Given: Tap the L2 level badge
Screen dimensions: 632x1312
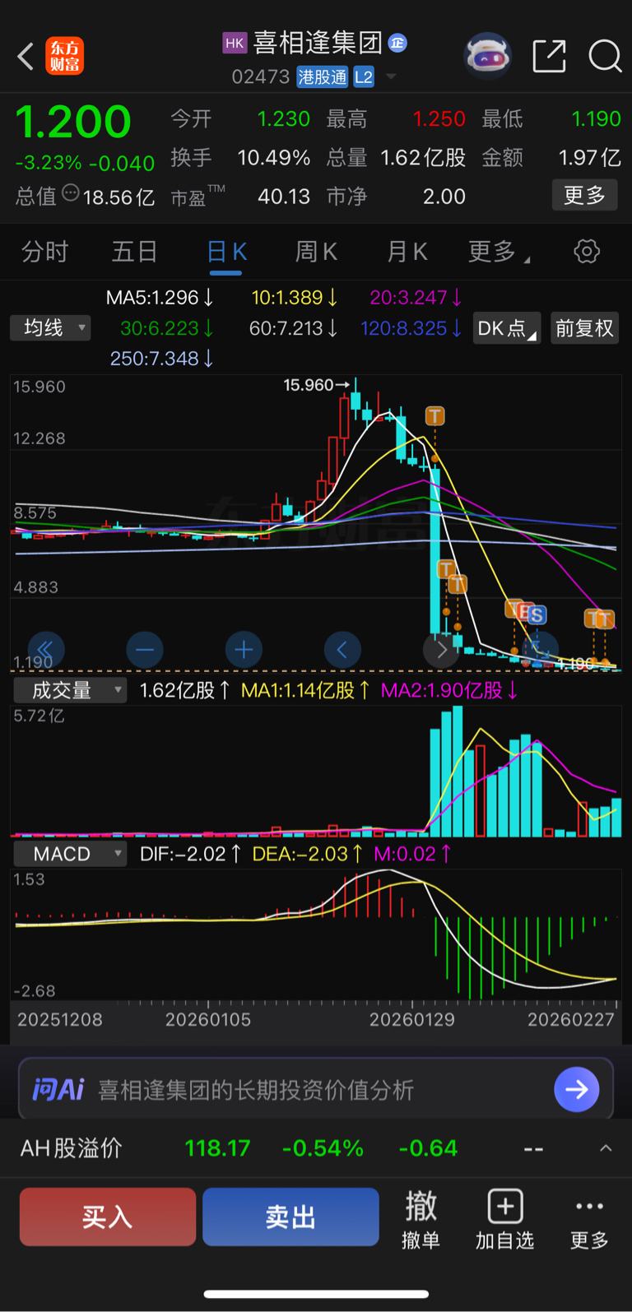Looking at the screenshot, I should pyautogui.click(x=364, y=77).
